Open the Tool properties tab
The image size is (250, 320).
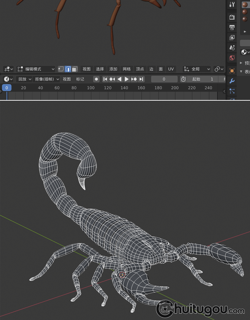pos(232,5)
